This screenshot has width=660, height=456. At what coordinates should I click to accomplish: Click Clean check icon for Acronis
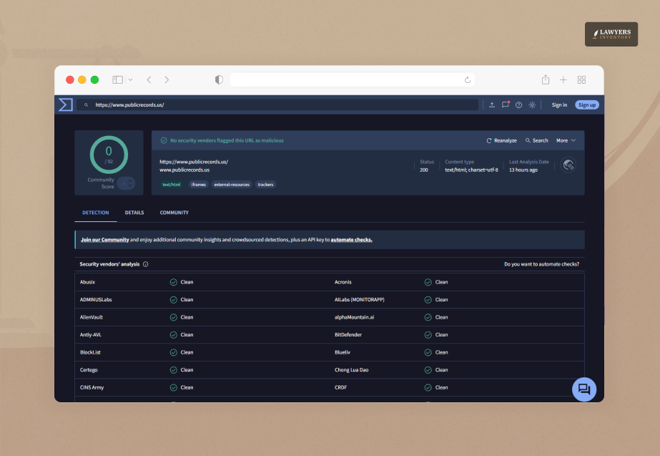tap(428, 282)
